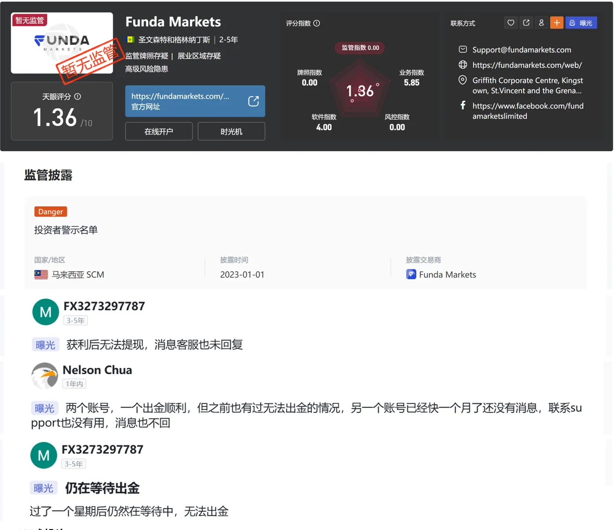
Task: Click the Saint Vincent flag icon
Action: 130,40
